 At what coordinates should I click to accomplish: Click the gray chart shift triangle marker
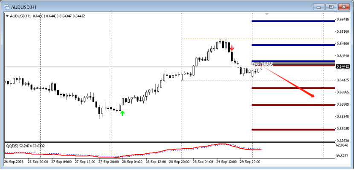pyautogui.click(x=267, y=14)
